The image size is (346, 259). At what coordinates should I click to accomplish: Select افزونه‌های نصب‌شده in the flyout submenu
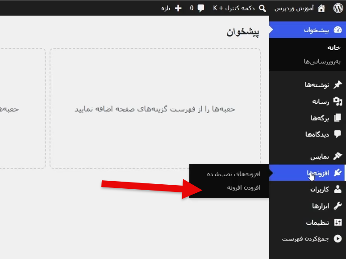pyautogui.click(x=233, y=174)
